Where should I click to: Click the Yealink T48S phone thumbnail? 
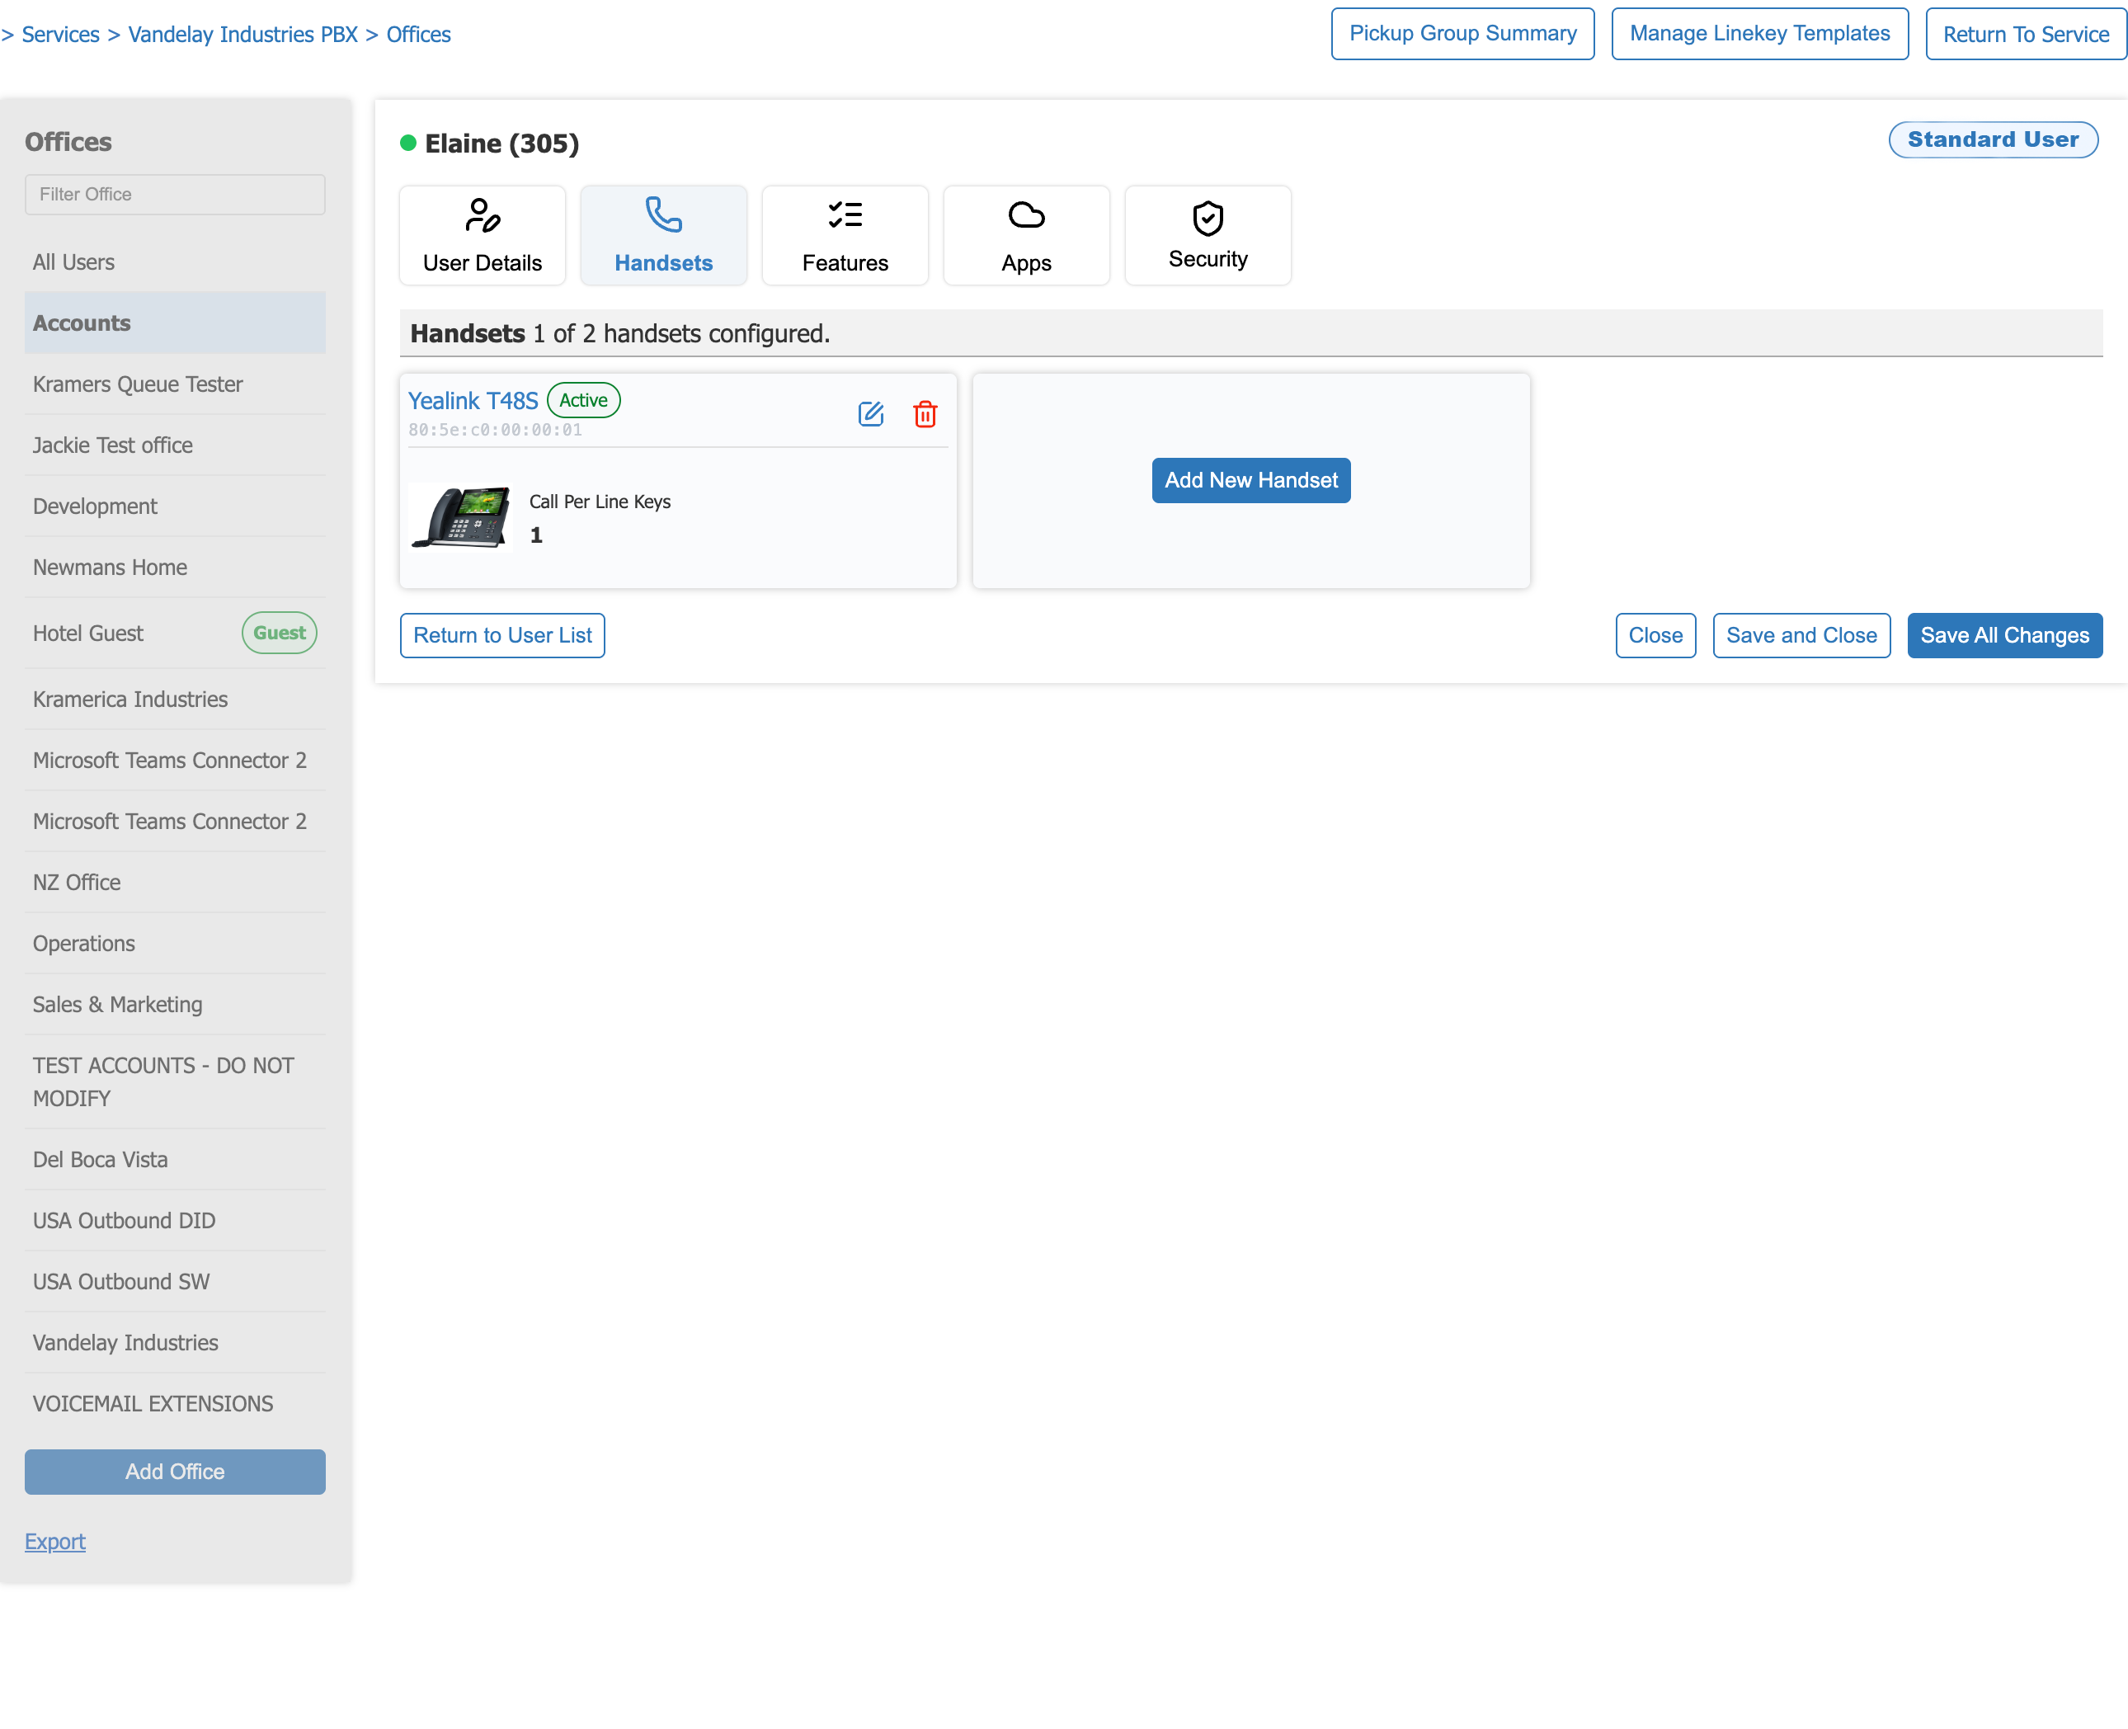point(461,517)
